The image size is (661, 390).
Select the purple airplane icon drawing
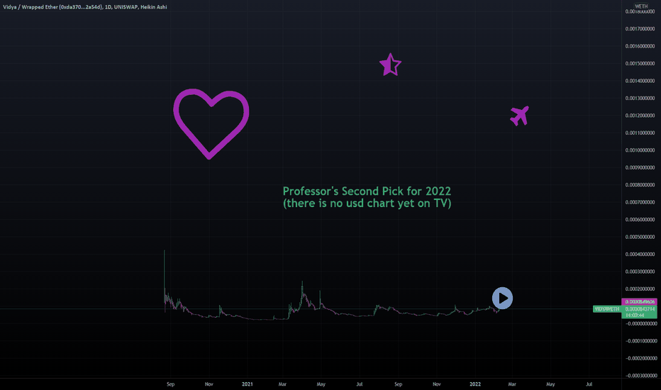tap(519, 116)
